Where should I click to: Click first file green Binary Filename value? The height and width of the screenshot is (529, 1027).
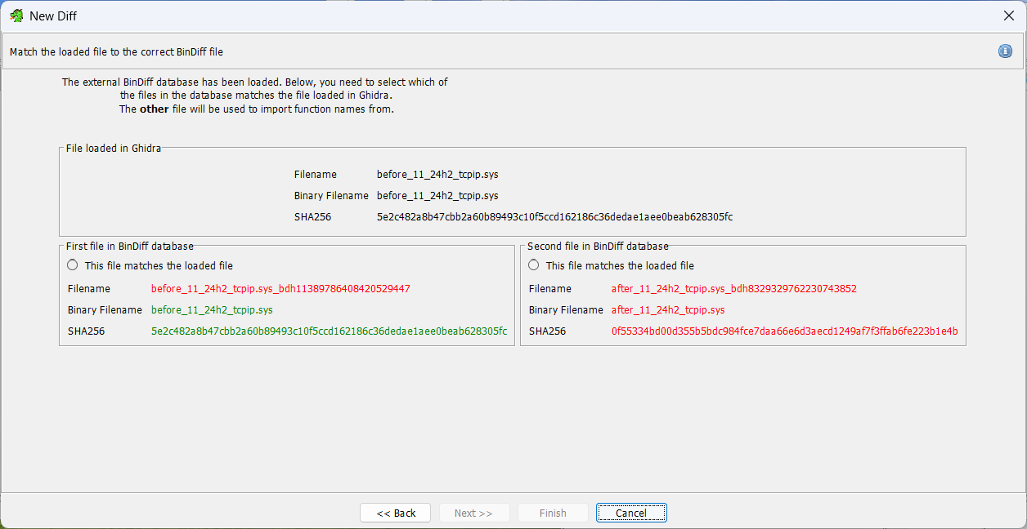pyautogui.click(x=212, y=310)
